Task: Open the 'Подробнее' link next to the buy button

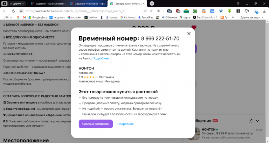Action: 125,124
